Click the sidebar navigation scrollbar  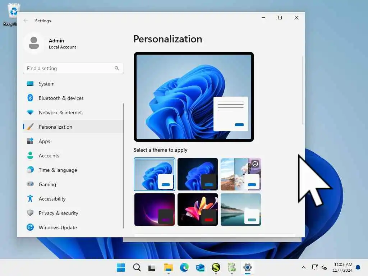(x=123, y=166)
